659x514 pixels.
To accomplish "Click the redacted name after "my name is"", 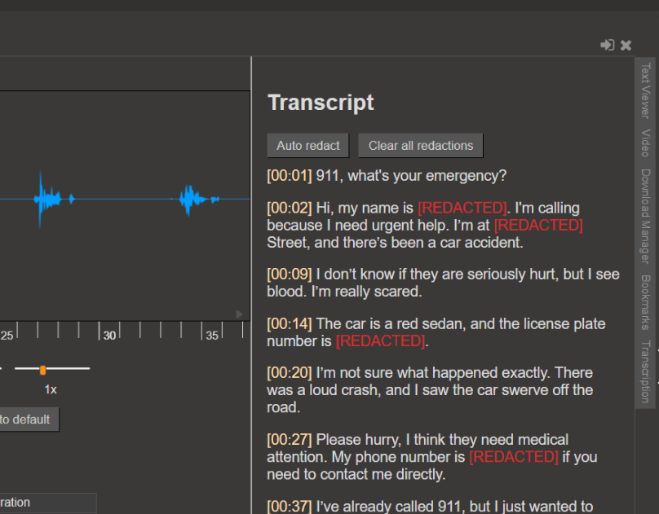I will click(x=462, y=208).
